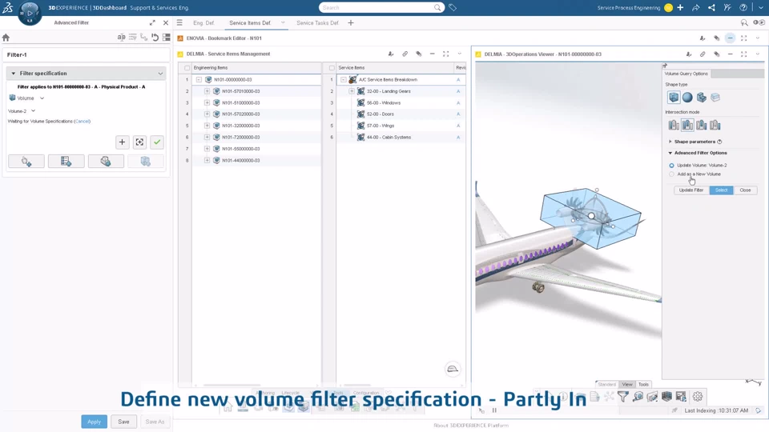Click in the top search field

376,8
